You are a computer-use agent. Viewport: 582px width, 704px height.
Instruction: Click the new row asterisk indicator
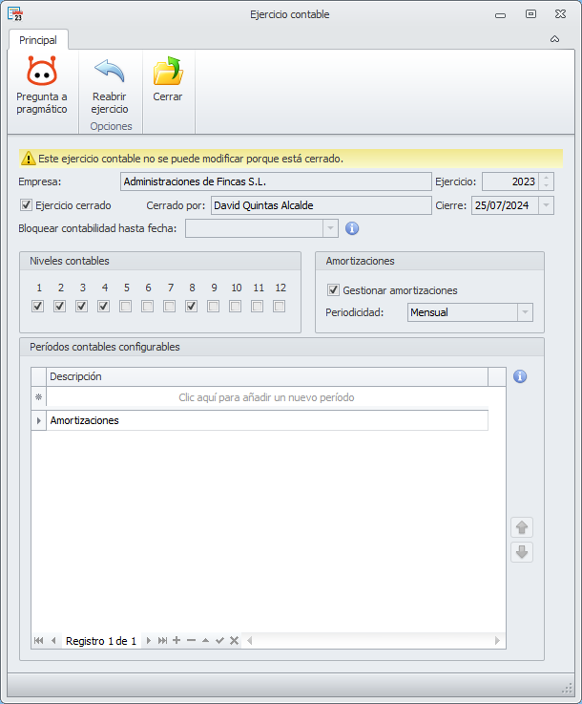(39, 397)
